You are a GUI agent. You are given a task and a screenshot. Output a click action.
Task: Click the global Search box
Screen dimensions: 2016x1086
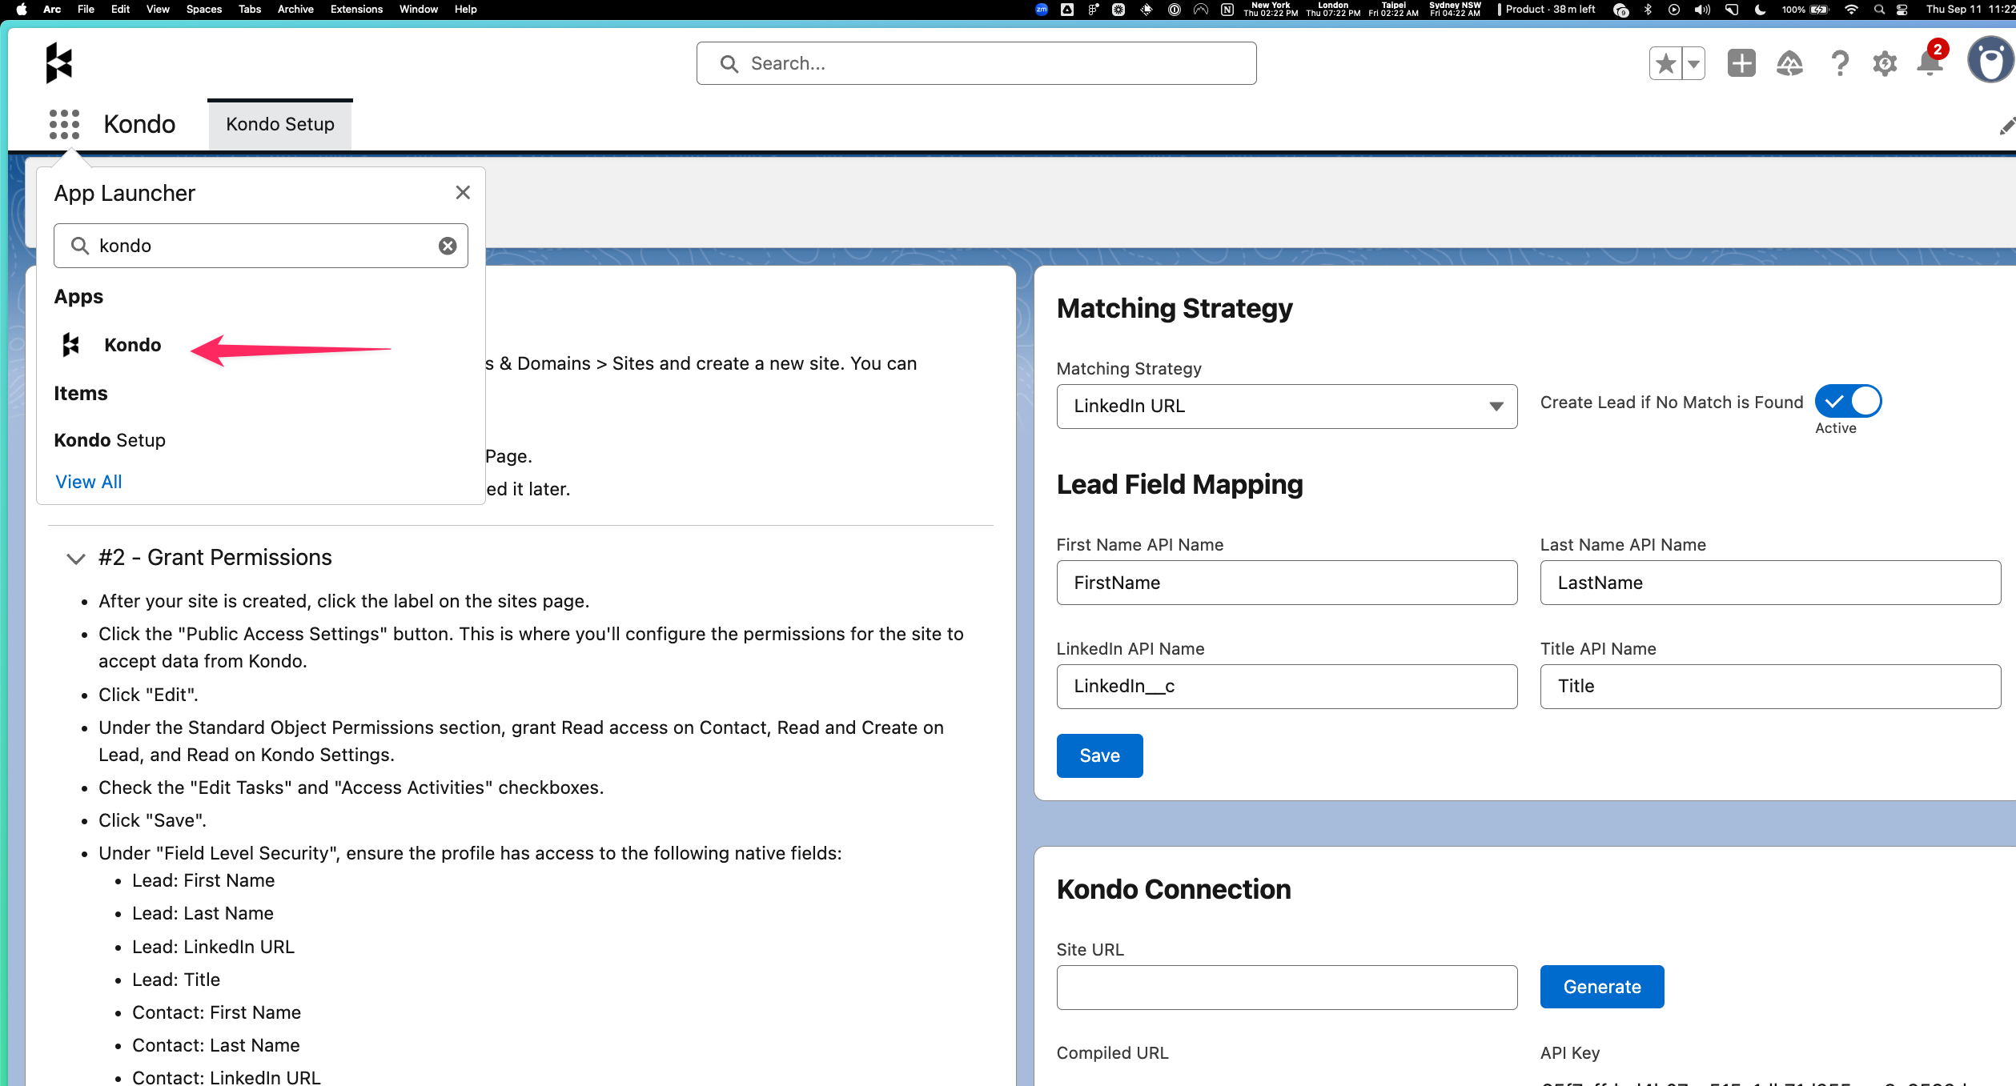[x=976, y=63]
